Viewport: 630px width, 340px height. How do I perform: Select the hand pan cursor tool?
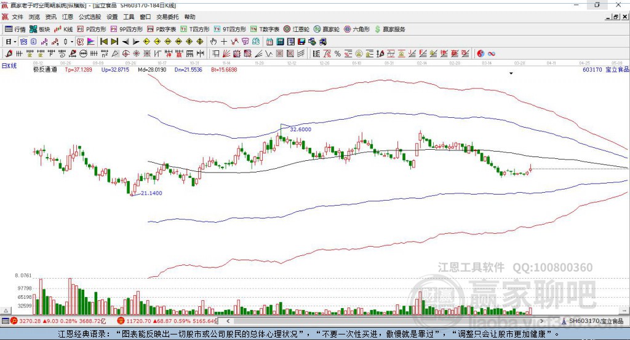213,41
